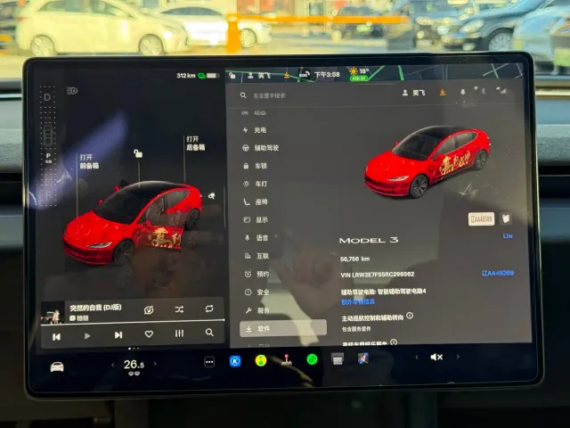Search music with magnifier icon
This screenshot has height=428, width=570.
tap(209, 333)
